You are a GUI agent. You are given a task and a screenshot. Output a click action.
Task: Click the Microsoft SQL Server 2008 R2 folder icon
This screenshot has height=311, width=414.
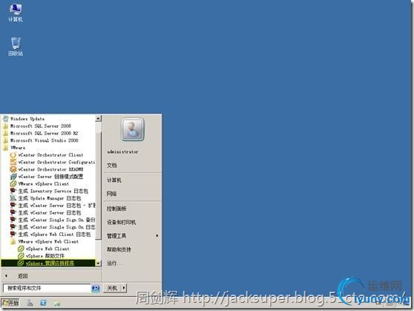click(6, 133)
